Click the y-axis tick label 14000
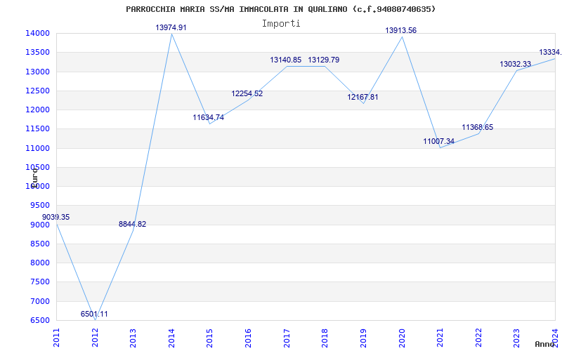 point(37,33)
